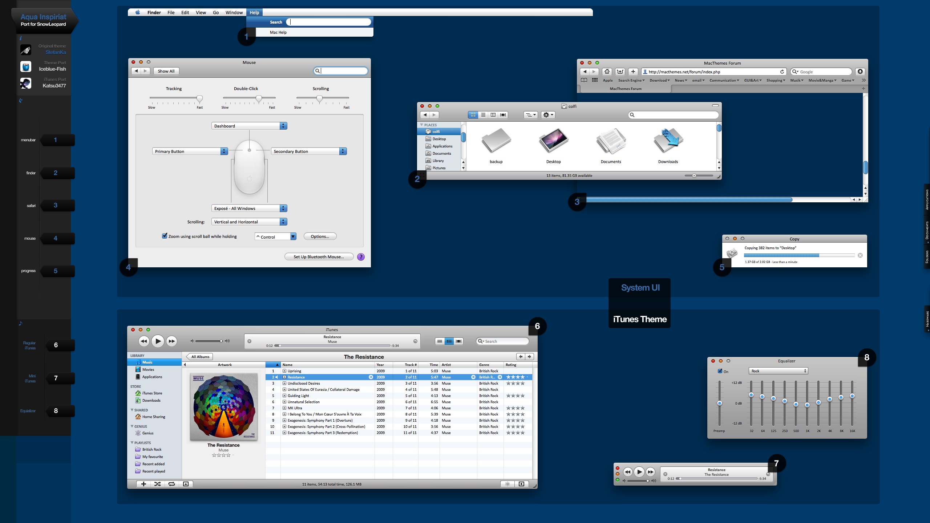Switch Finder to icon view
The height and width of the screenshot is (523, 930).
473,115
